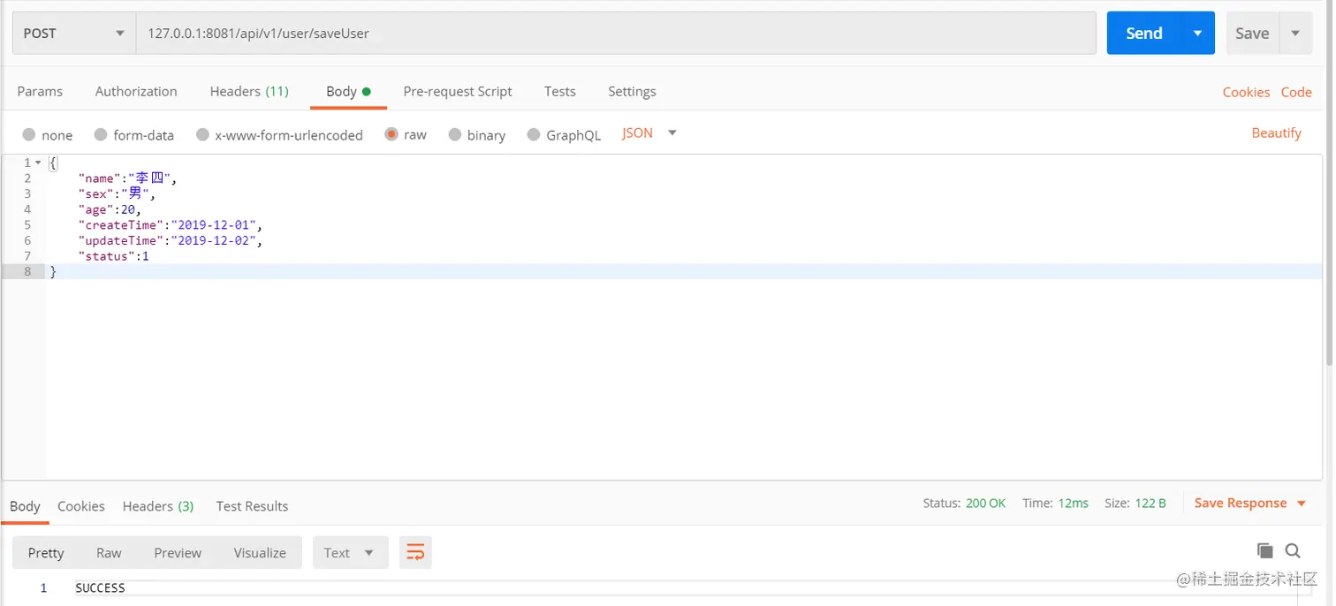Open the POST method dropdown

coord(74,33)
